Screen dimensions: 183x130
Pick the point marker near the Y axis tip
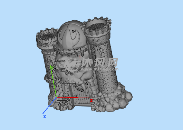55,68
